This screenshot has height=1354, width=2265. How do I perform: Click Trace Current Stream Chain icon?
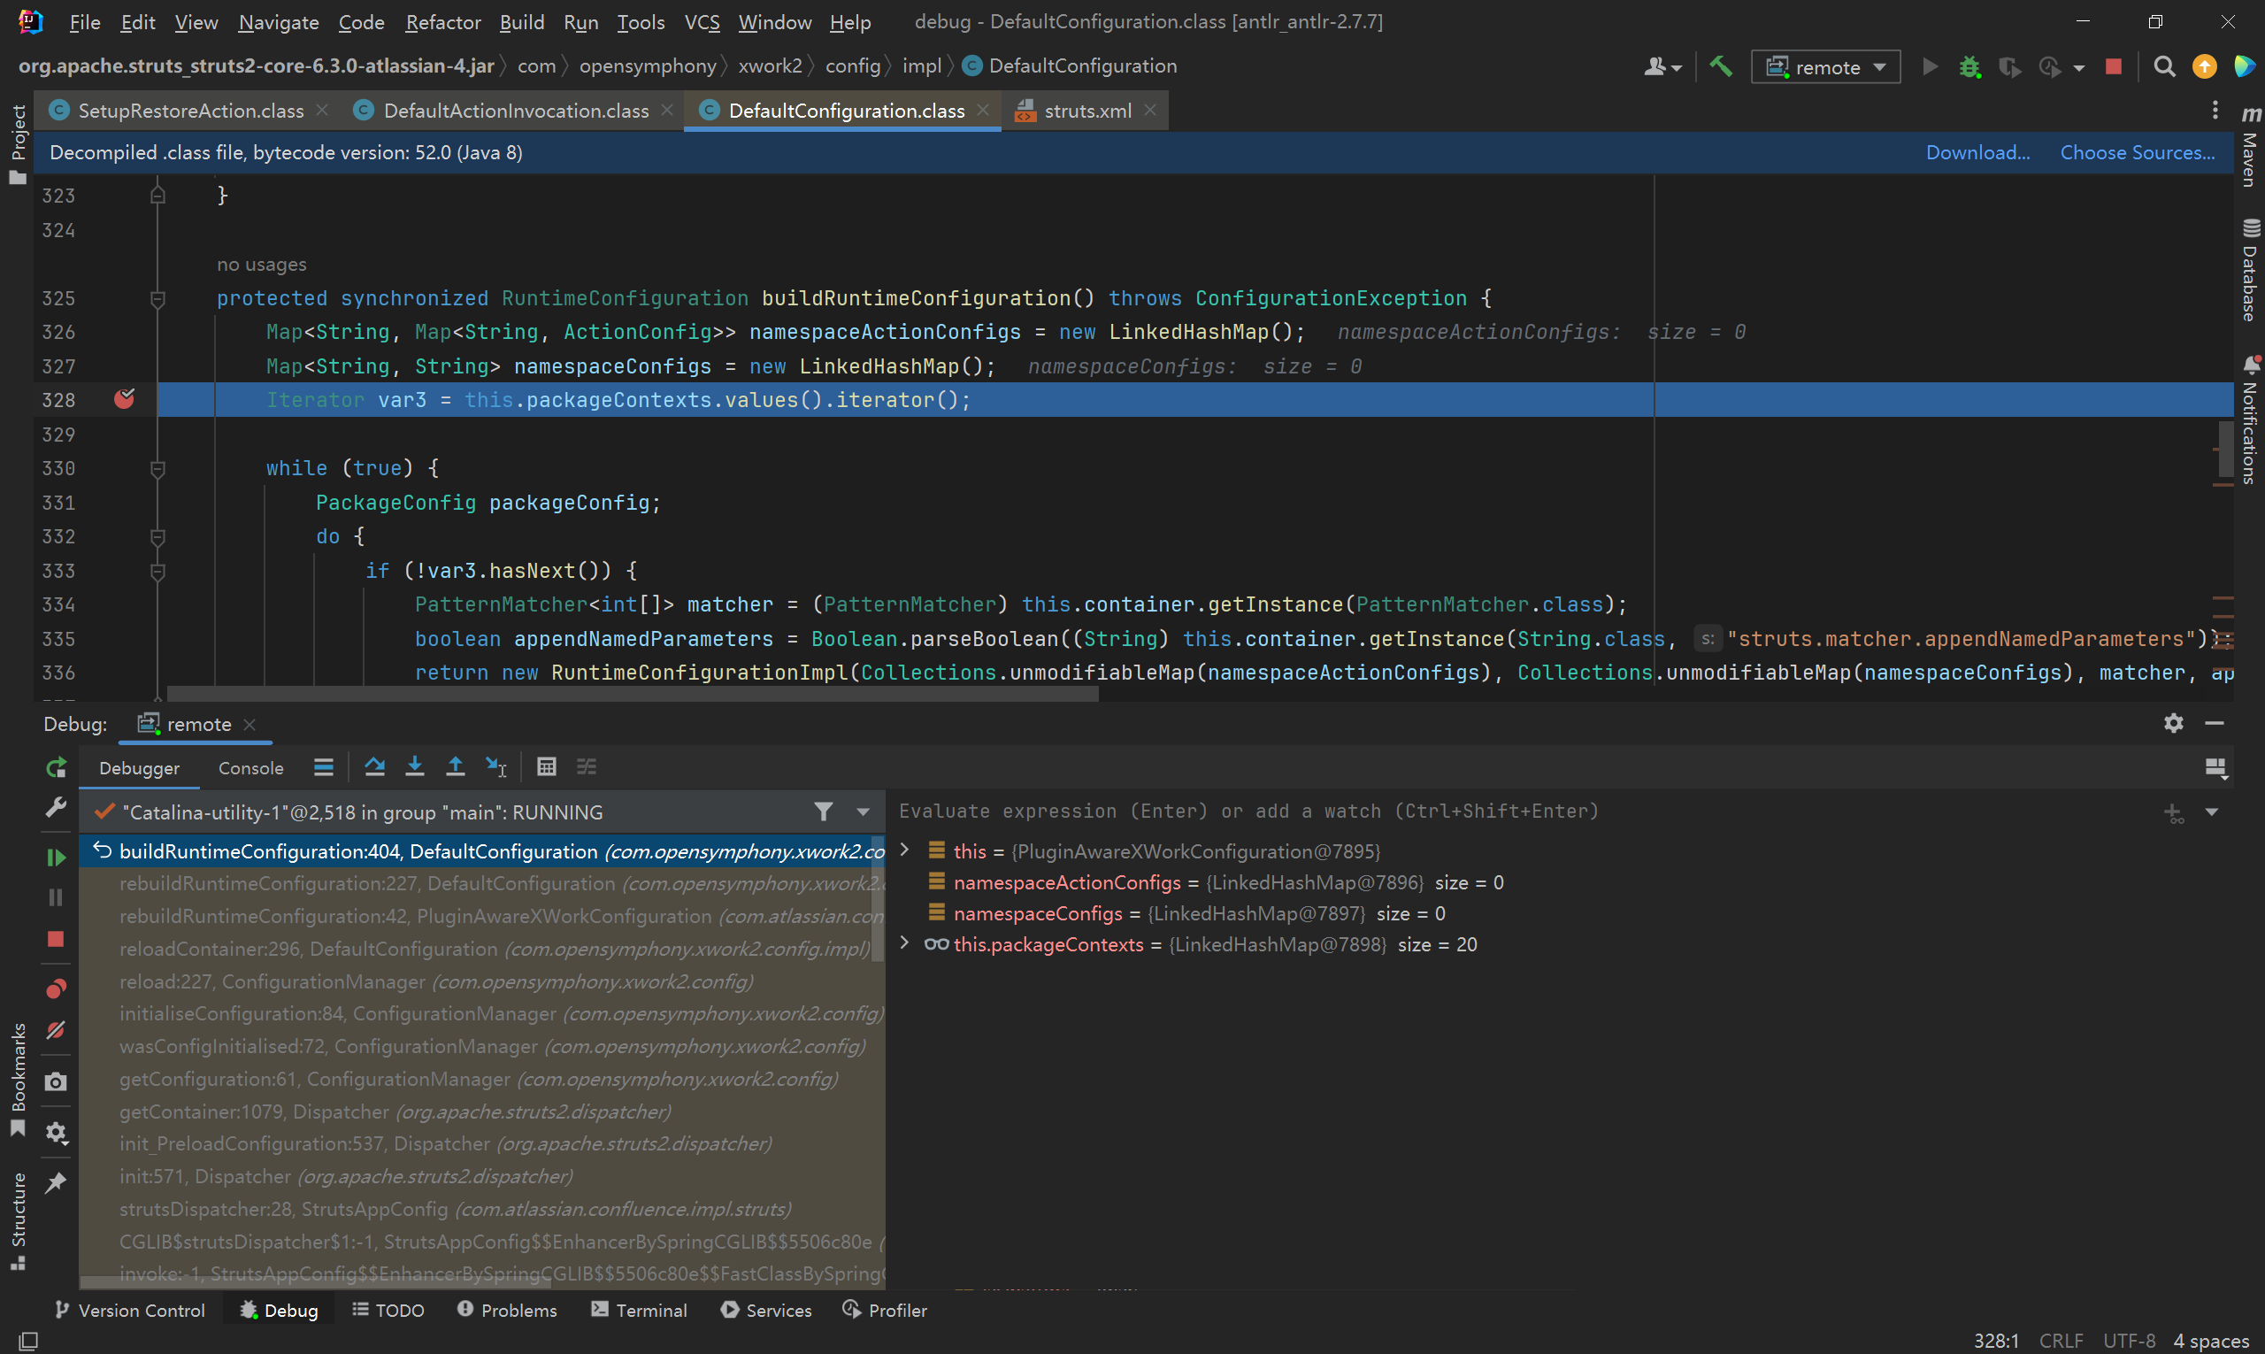(x=587, y=766)
